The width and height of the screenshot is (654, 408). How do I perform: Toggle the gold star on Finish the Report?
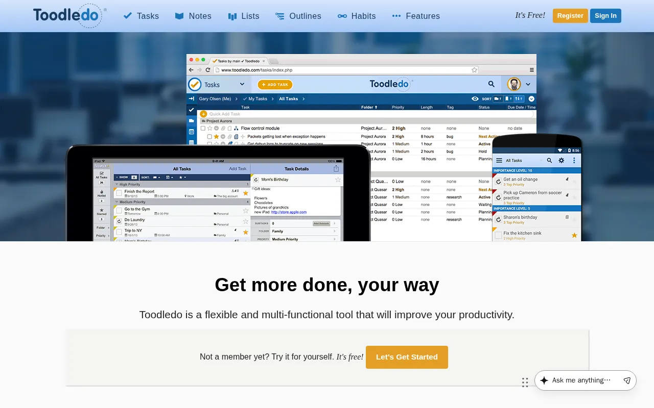click(x=246, y=193)
